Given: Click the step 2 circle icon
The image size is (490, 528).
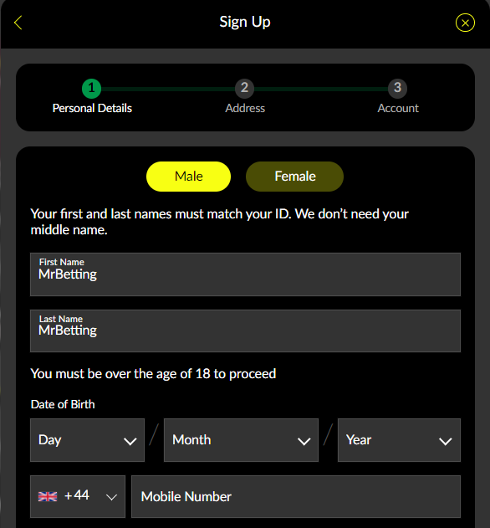Looking at the screenshot, I should pos(245,88).
